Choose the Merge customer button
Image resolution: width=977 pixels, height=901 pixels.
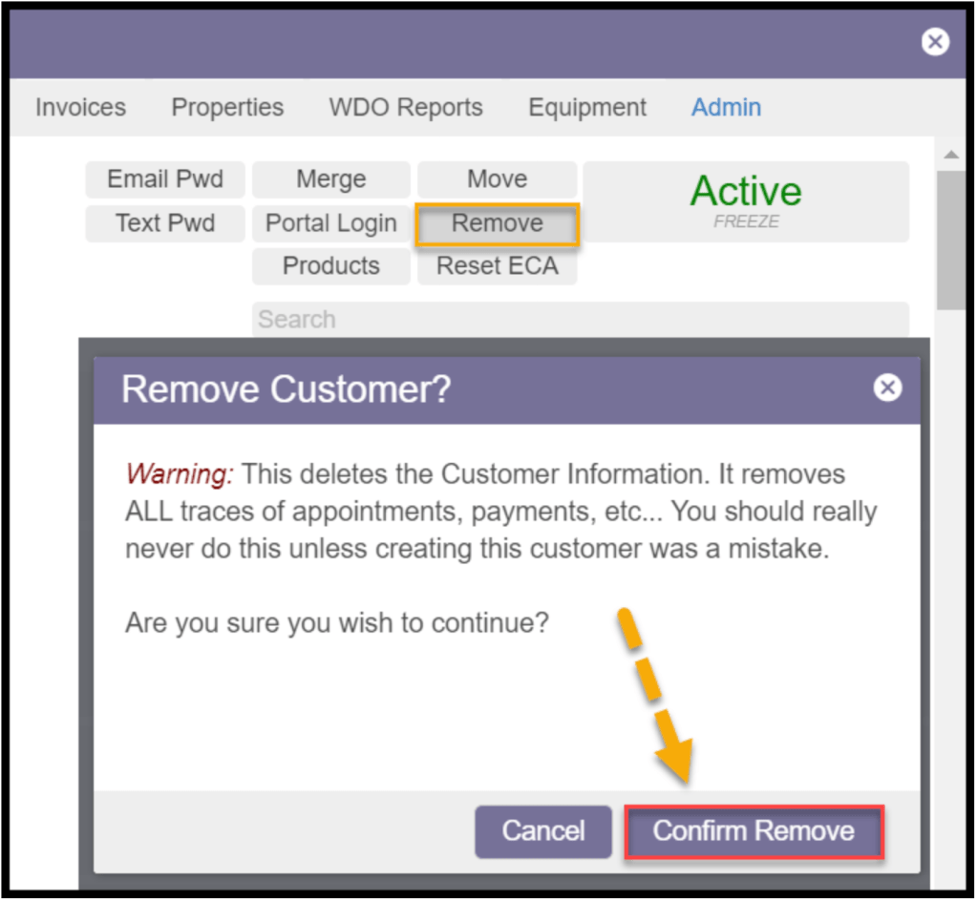click(x=330, y=179)
